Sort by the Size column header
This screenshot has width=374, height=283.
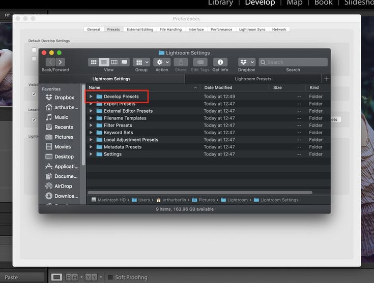tap(287, 88)
